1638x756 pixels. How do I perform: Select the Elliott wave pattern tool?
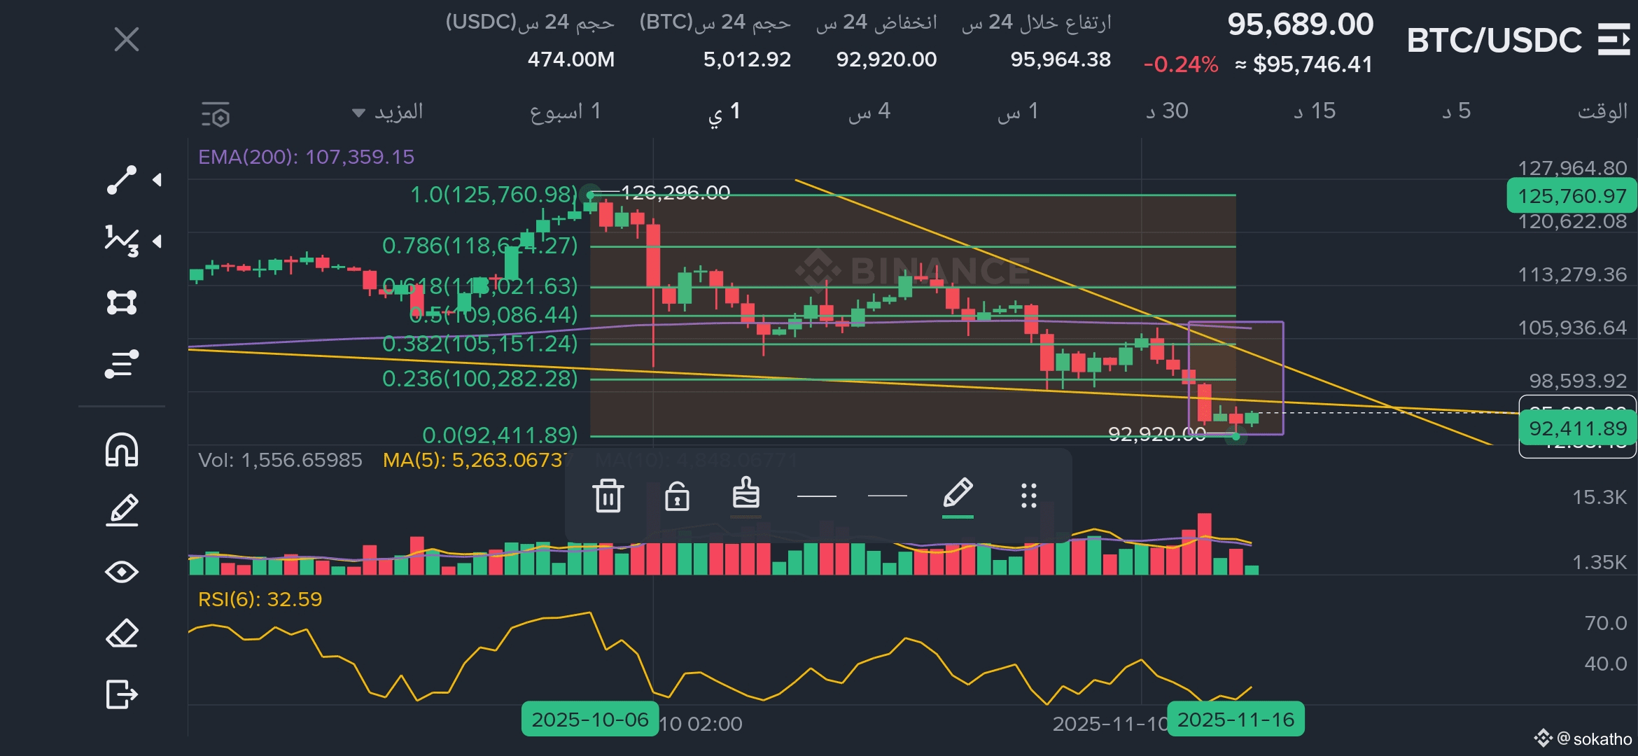click(121, 241)
